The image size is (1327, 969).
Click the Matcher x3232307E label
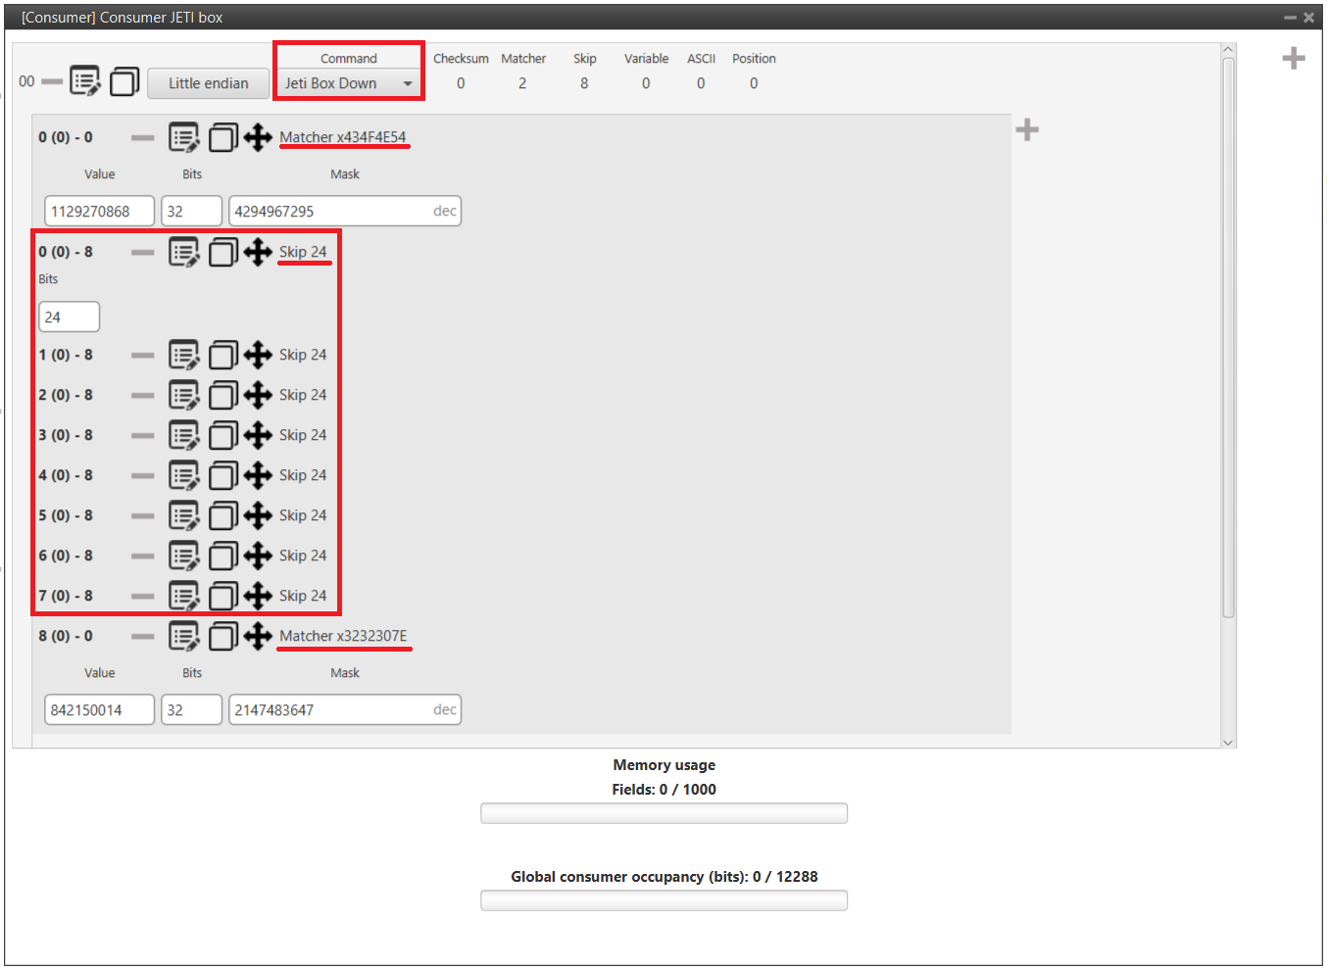click(342, 636)
